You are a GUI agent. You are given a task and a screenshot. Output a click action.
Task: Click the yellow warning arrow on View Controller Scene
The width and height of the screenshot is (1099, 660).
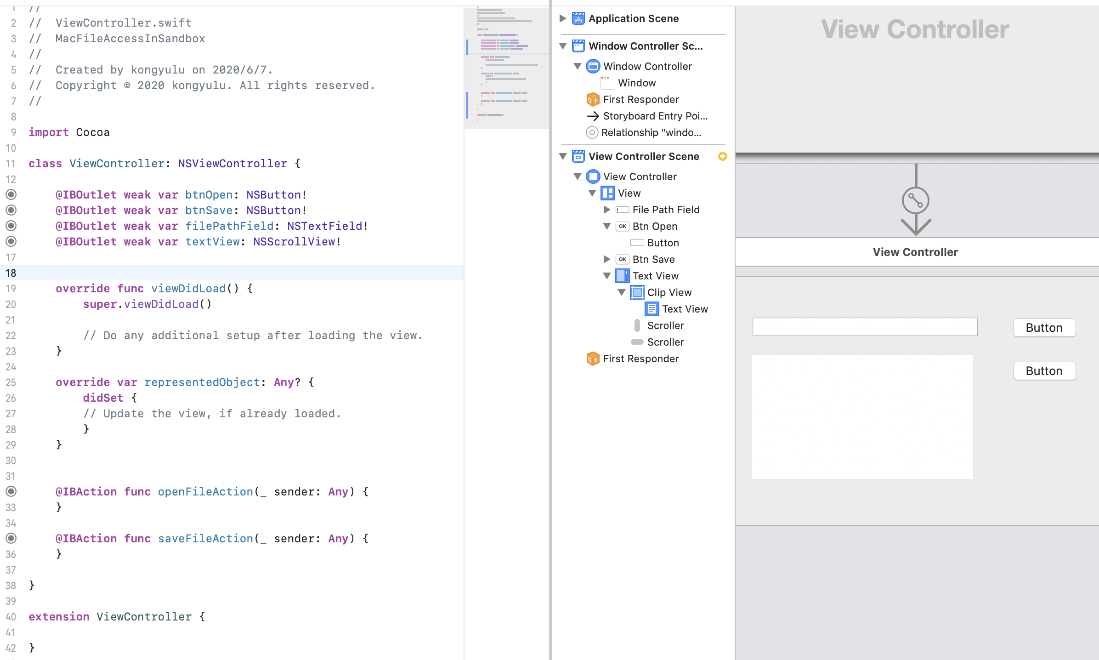coord(722,156)
